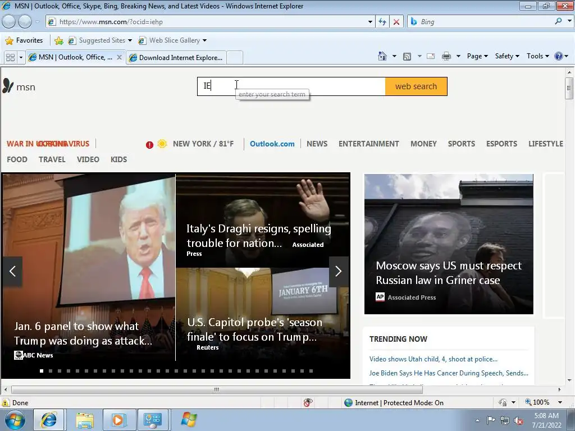Click the Help question mark icon
The width and height of the screenshot is (575, 431).
tap(559, 56)
